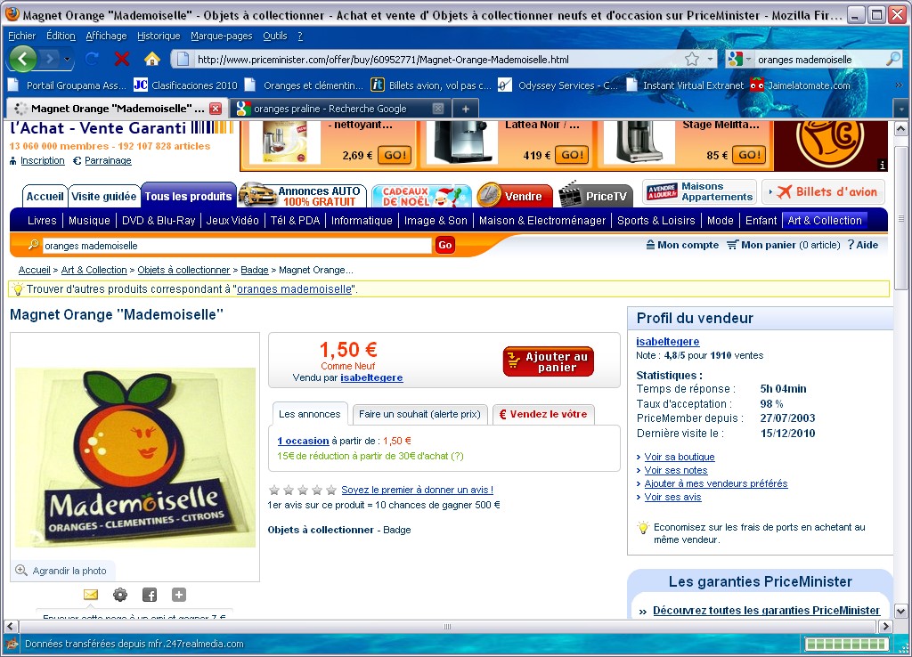This screenshot has width=912, height=657.
Task: Open seller isabeltegere profile link
Action: click(668, 342)
